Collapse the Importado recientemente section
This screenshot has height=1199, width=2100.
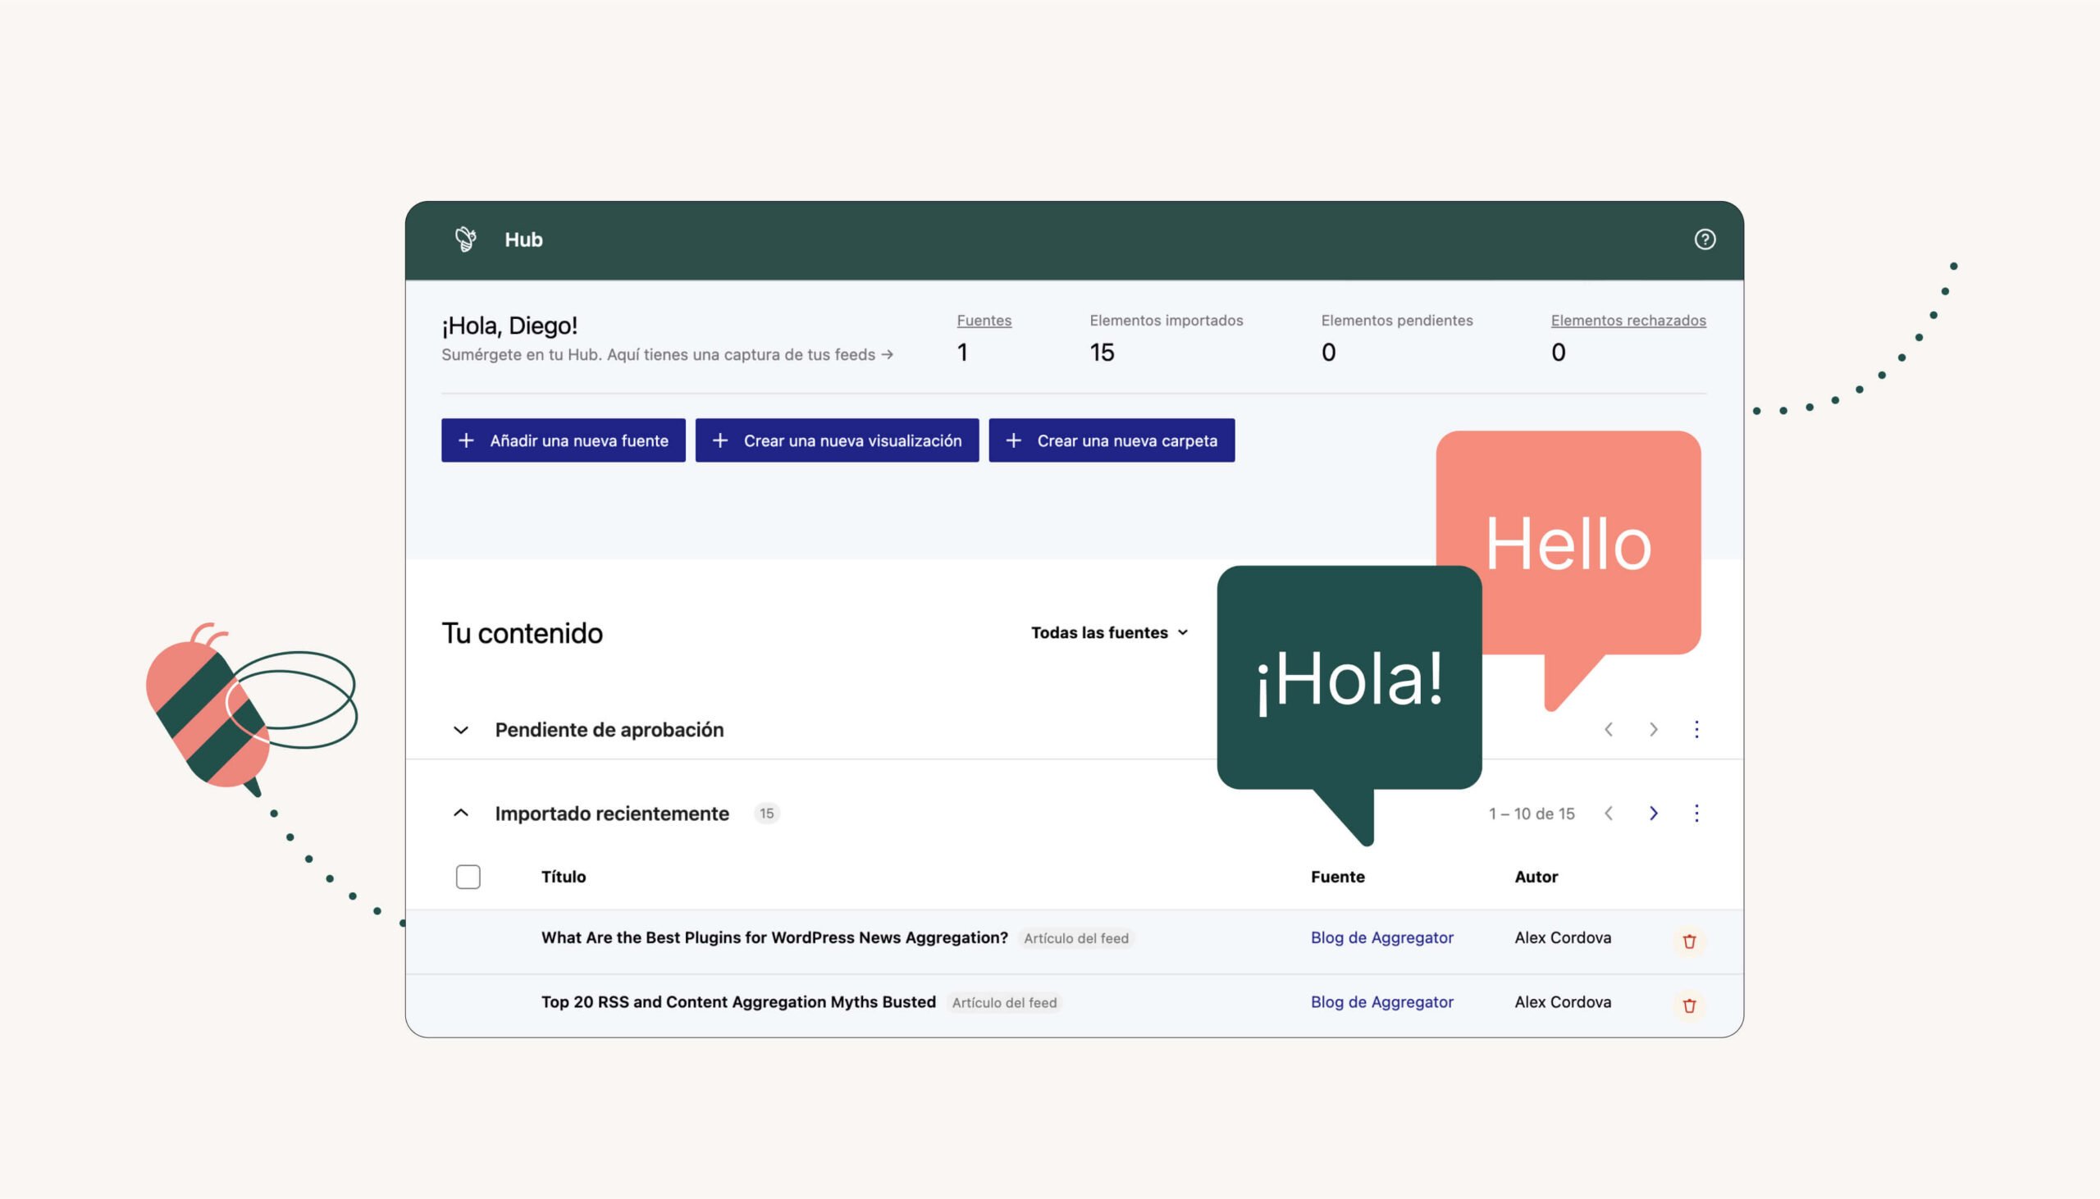point(461,814)
